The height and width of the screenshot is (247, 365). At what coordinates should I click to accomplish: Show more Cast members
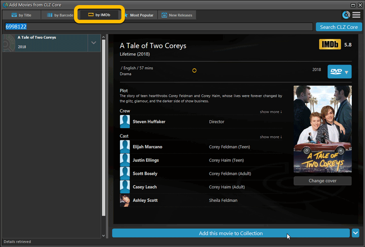(271, 137)
